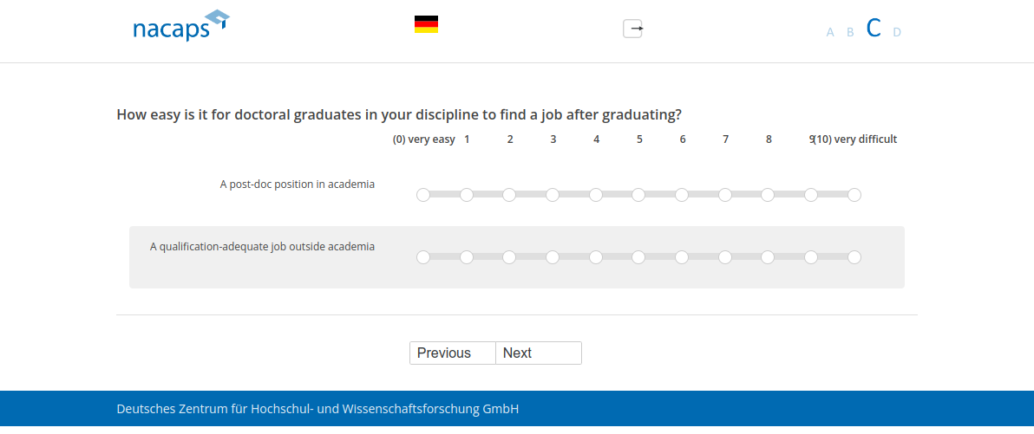This screenshot has height=434, width=1034.
Task: Choose 7 for job outside academia
Action: click(725, 257)
